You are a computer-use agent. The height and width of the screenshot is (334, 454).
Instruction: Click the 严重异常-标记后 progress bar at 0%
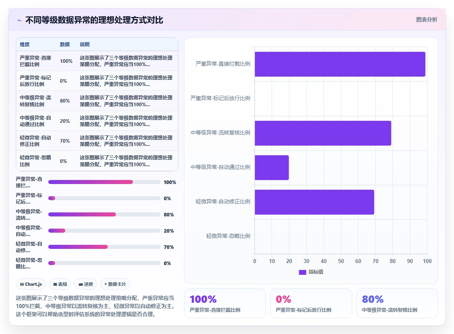pyautogui.click(x=104, y=198)
